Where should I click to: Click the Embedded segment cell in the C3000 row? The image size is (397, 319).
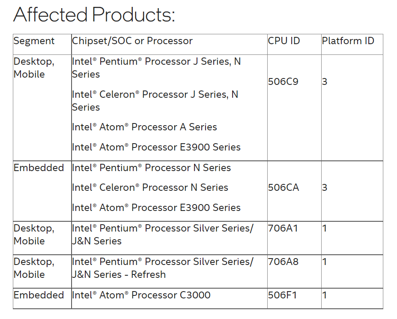(x=39, y=295)
